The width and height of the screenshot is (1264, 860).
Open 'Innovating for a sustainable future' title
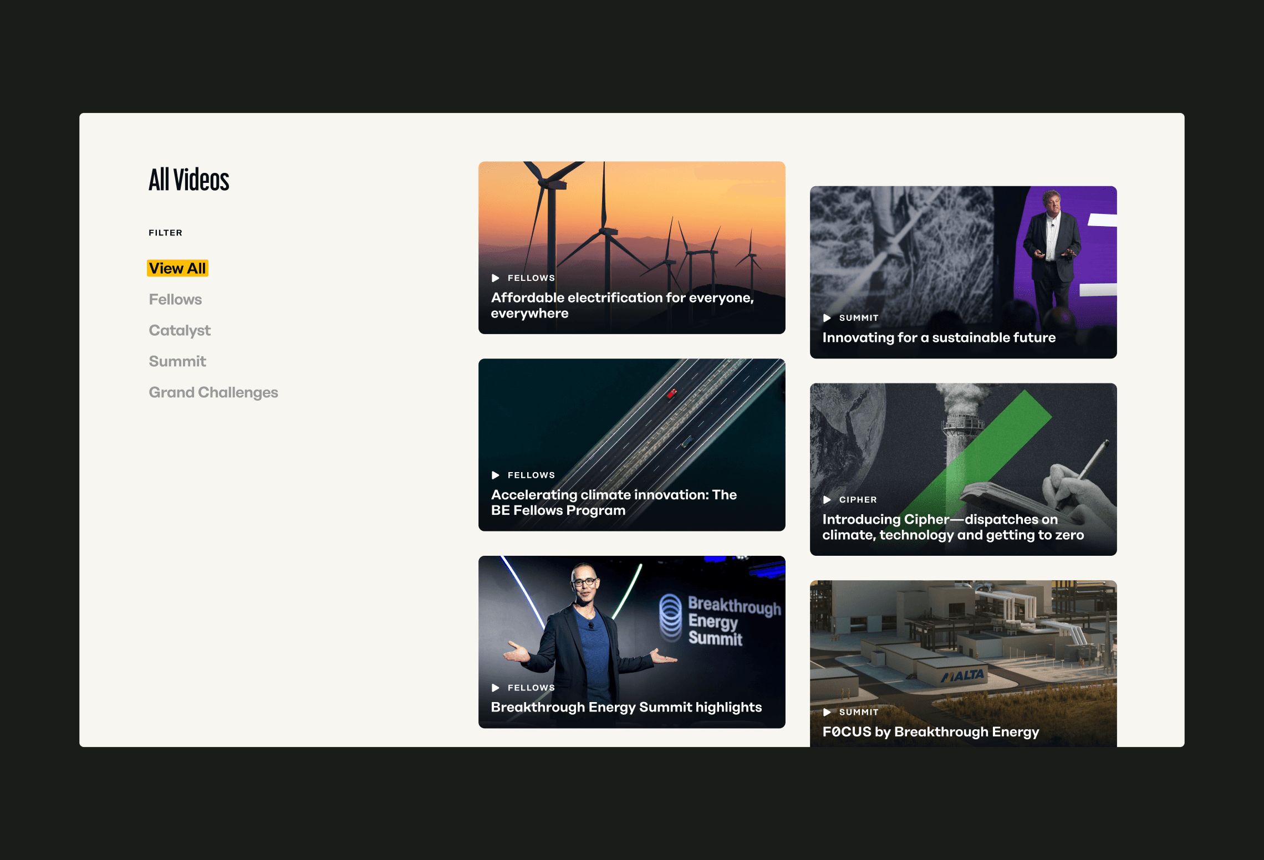coord(939,337)
